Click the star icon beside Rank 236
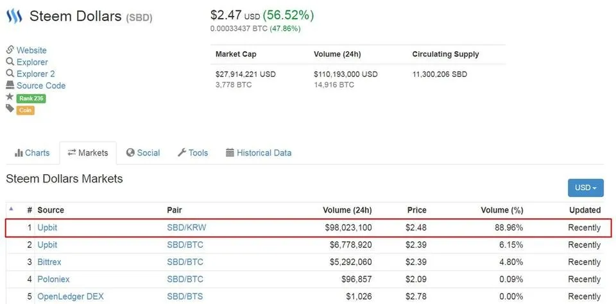Viewport: 616px width, 304px height. point(10,97)
